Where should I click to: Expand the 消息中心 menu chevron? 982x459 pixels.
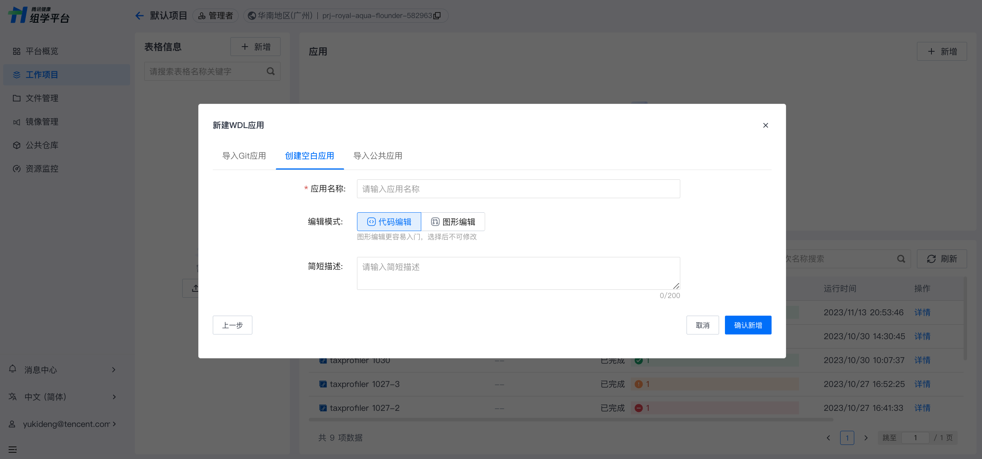[114, 370]
